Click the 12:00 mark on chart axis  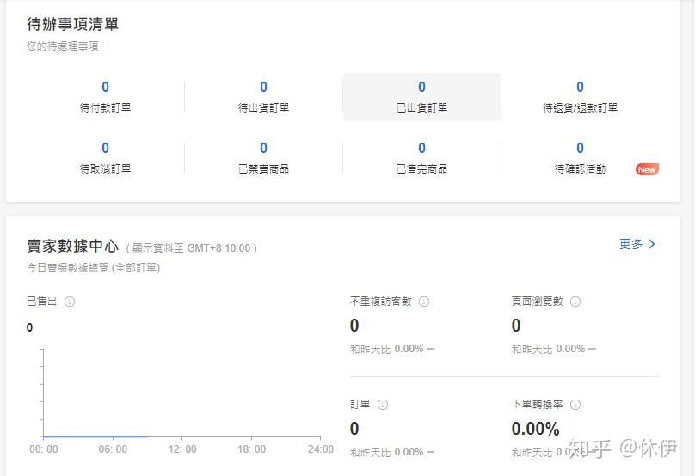click(x=182, y=449)
